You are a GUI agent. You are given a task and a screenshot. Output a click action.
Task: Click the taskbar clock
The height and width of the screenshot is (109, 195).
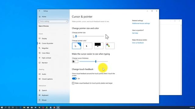[192, 107]
